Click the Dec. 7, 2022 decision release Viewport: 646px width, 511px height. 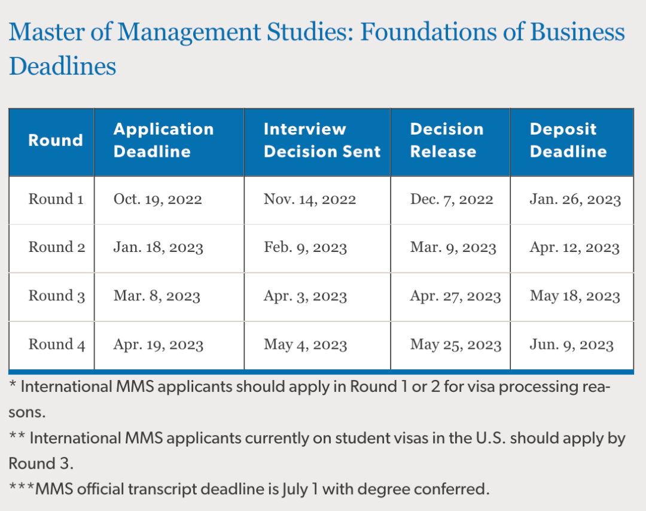(452, 199)
